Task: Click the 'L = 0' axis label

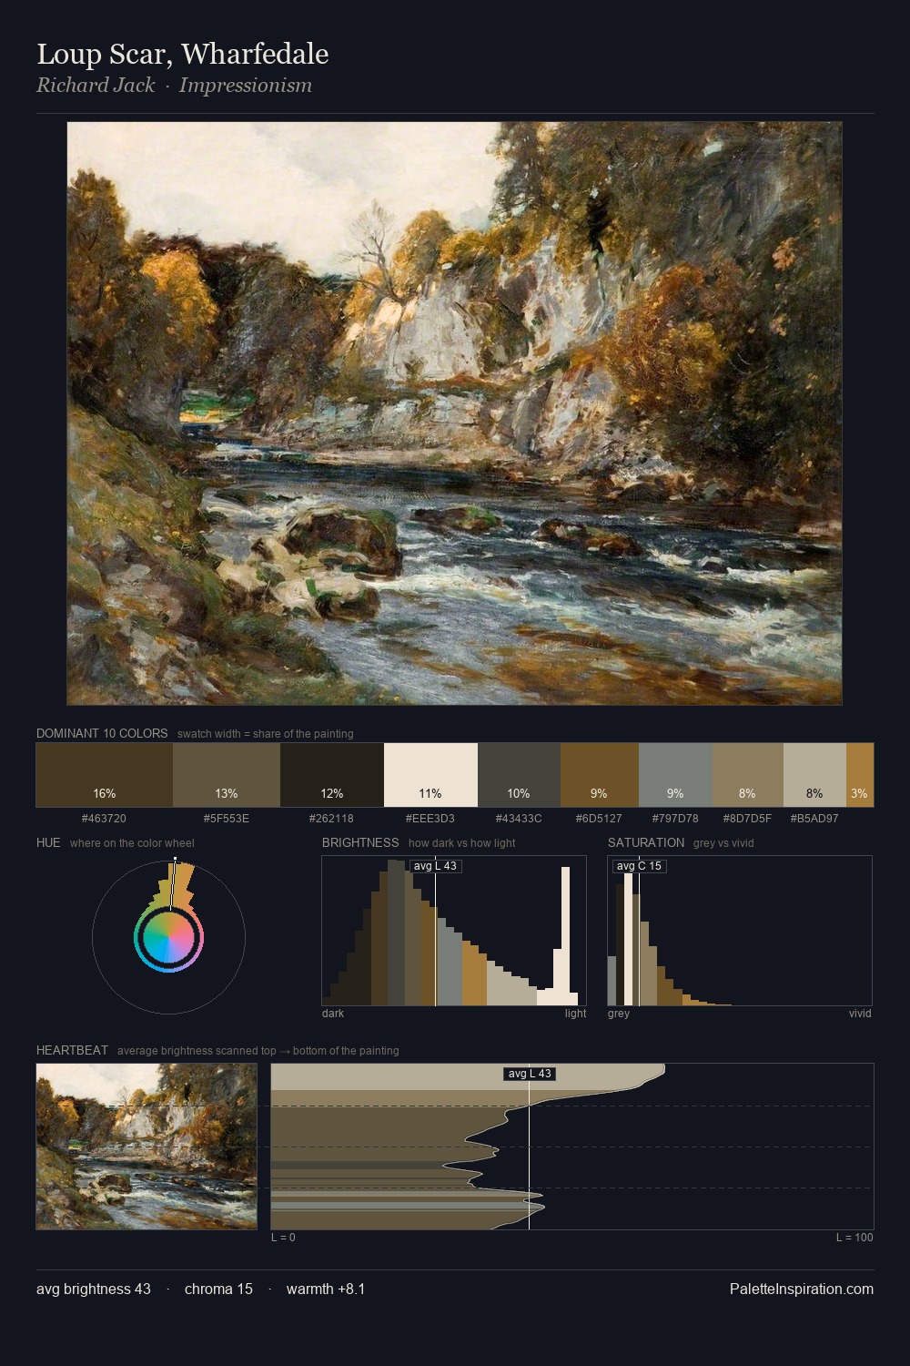Action: pos(283,1238)
